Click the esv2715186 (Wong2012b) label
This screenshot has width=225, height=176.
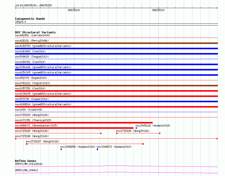point(32,136)
